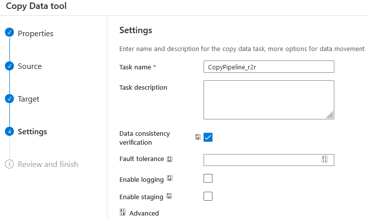This screenshot has height=219, width=368.
Task: Open the Target step
Action: click(x=29, y=99)
